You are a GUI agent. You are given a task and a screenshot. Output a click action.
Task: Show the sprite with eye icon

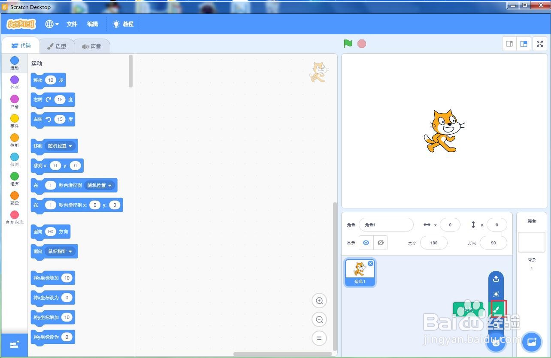point(366,243)
